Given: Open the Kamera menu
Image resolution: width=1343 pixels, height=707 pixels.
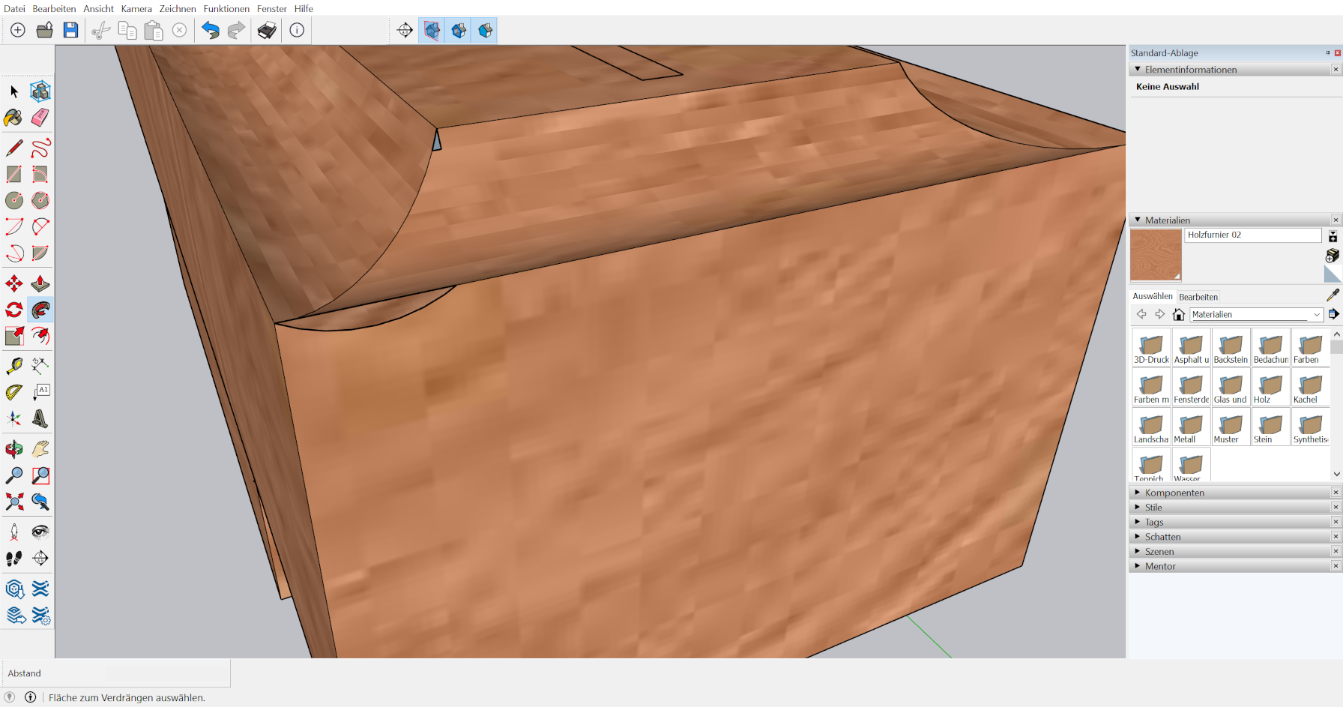Looking at the screenshot, I should 136,8.
